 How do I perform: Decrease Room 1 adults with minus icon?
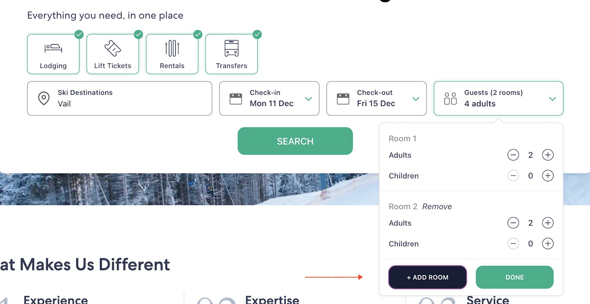coord(513,155)
